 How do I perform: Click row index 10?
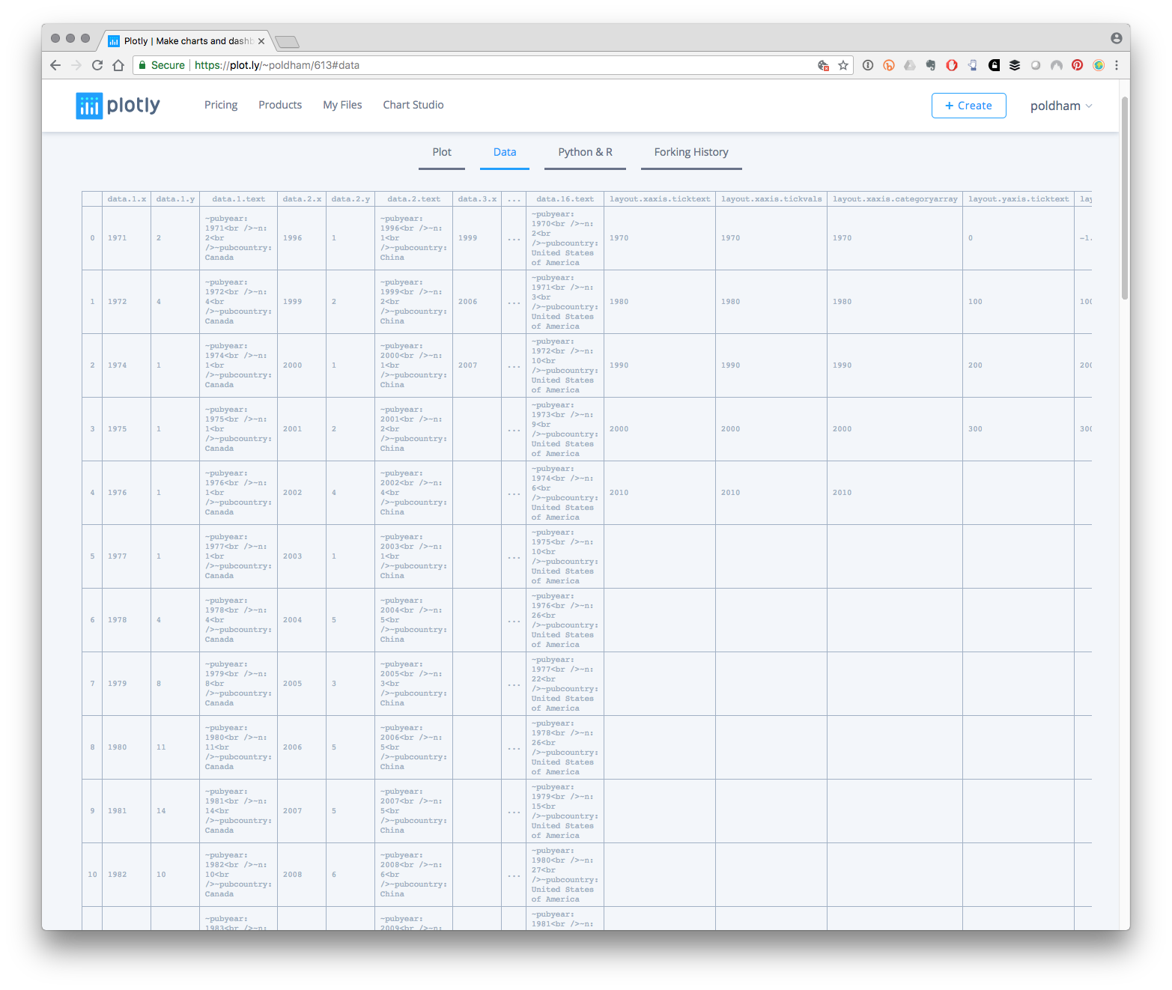[x=92, y=875]
